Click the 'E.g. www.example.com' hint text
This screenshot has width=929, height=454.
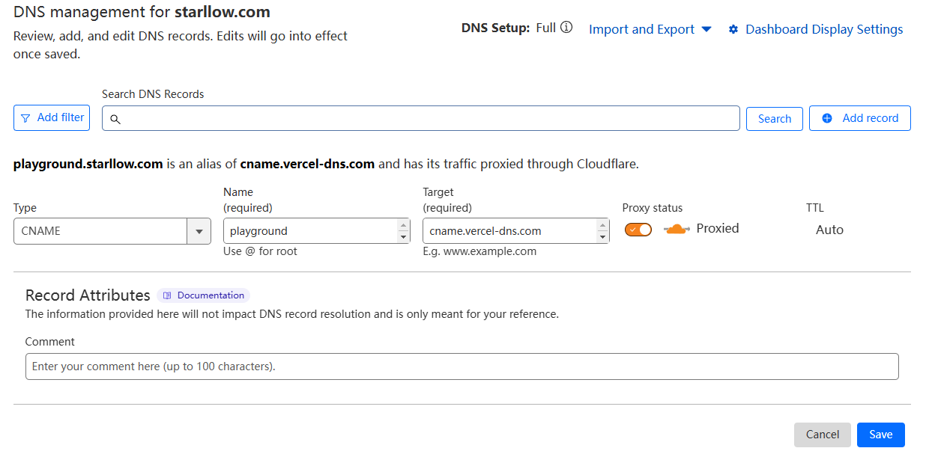click(x=479, y=251)
